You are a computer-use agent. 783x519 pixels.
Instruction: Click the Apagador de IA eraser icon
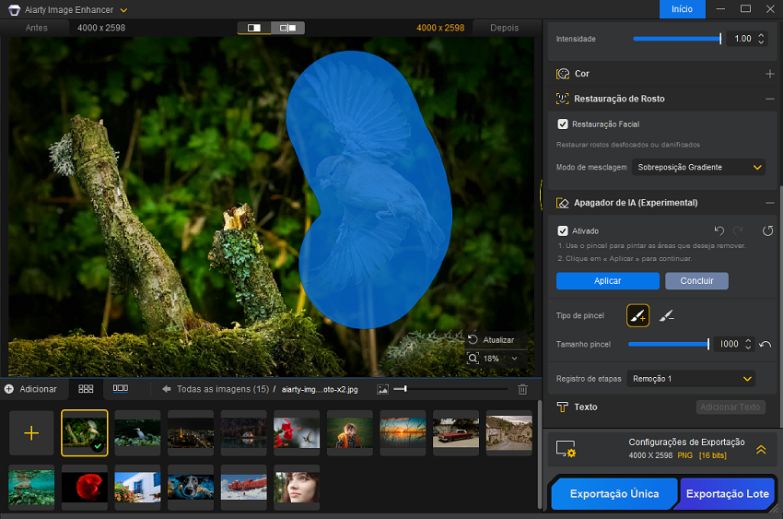coord(563,203)
